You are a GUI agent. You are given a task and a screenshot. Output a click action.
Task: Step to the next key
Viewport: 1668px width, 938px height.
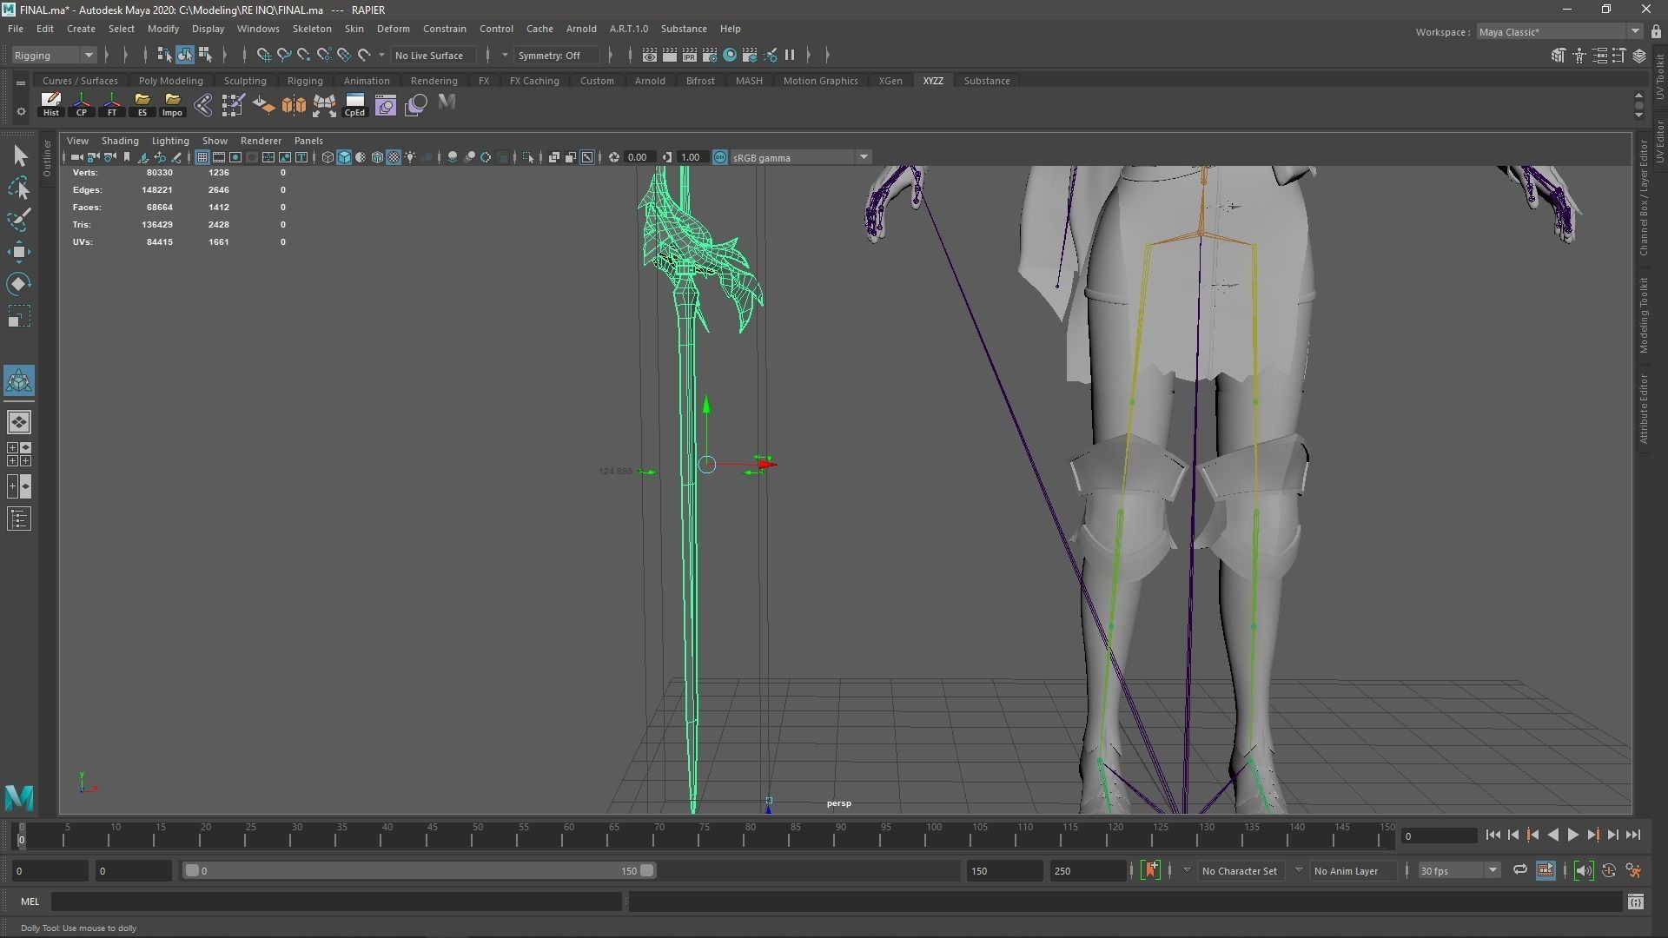click(x=1592, y=836)
